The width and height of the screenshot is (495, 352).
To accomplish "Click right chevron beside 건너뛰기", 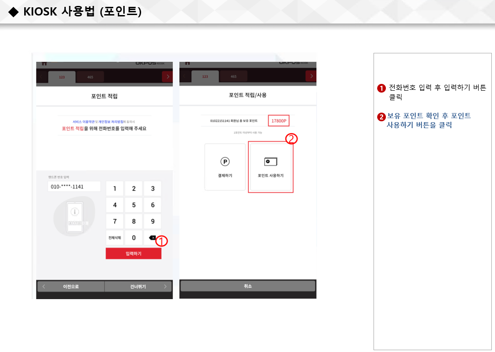I will pyautogui.click(x=165, y=286).
